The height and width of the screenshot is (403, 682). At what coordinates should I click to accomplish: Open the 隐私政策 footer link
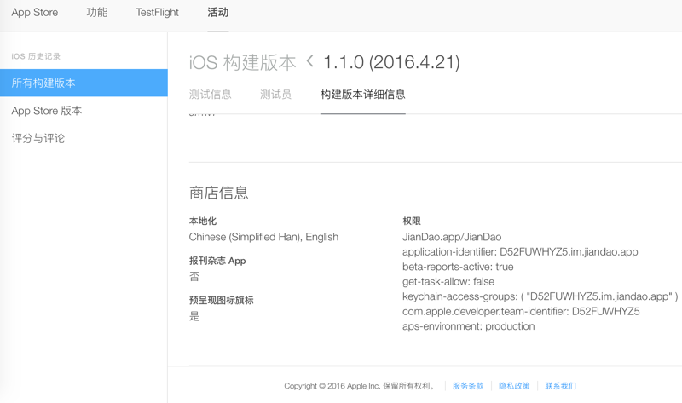514,386
